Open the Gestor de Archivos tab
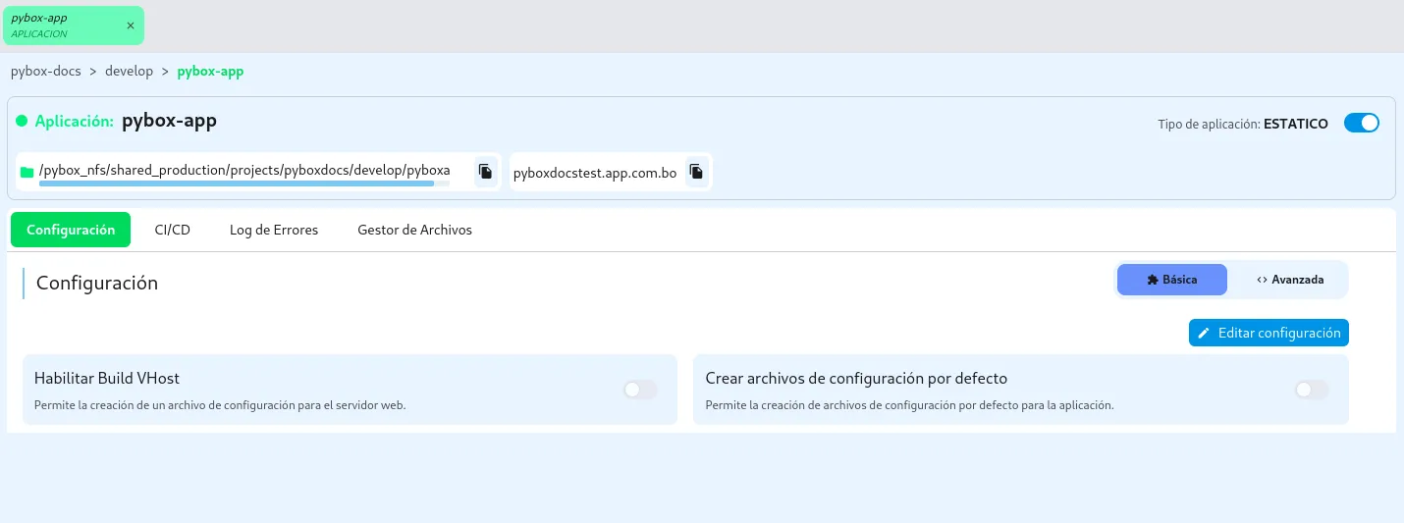This screenshot has height=523, width=1404. coord(414,230)
